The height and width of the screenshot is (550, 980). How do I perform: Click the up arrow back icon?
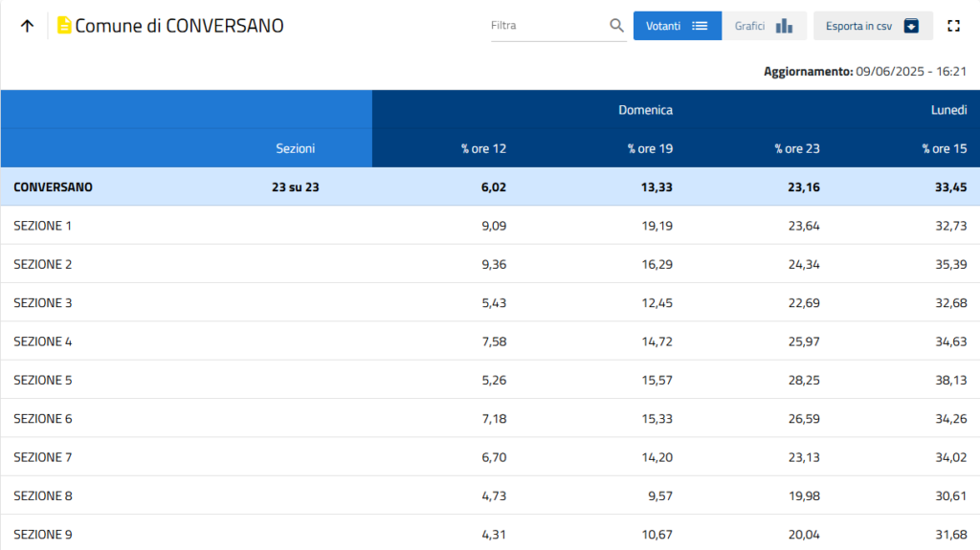click(27, 26)
